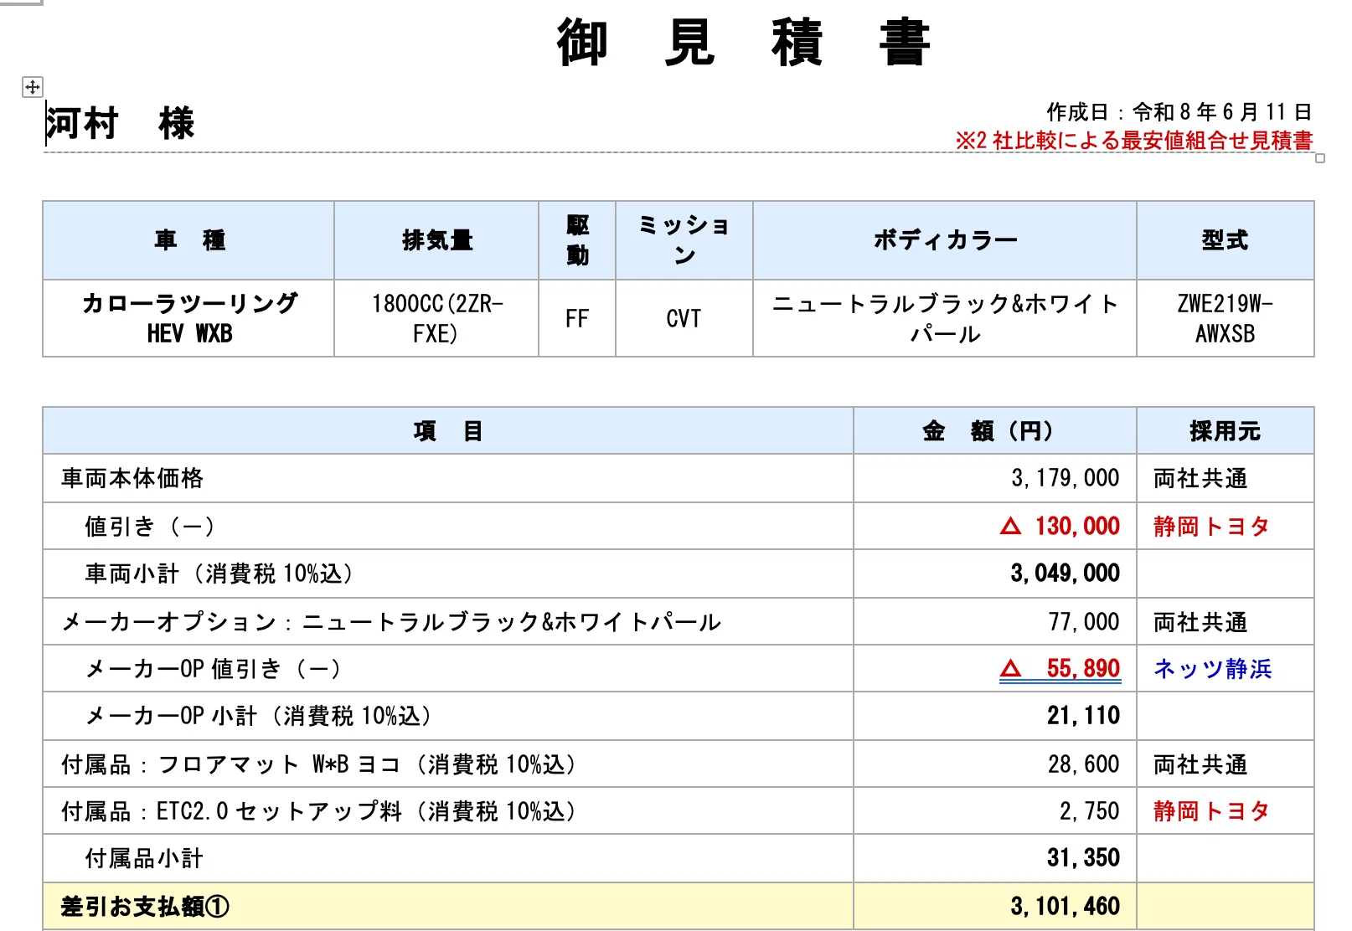This screenshot has height=931, width=1352.
Task: Click the 車両本体価格 row label
Action: coord(132,478)
